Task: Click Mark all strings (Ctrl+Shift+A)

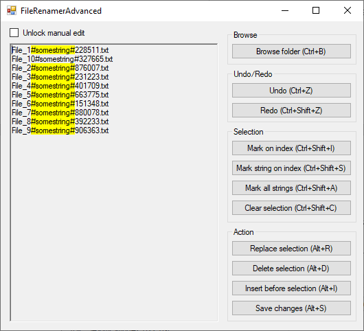Action: point(291,188)
